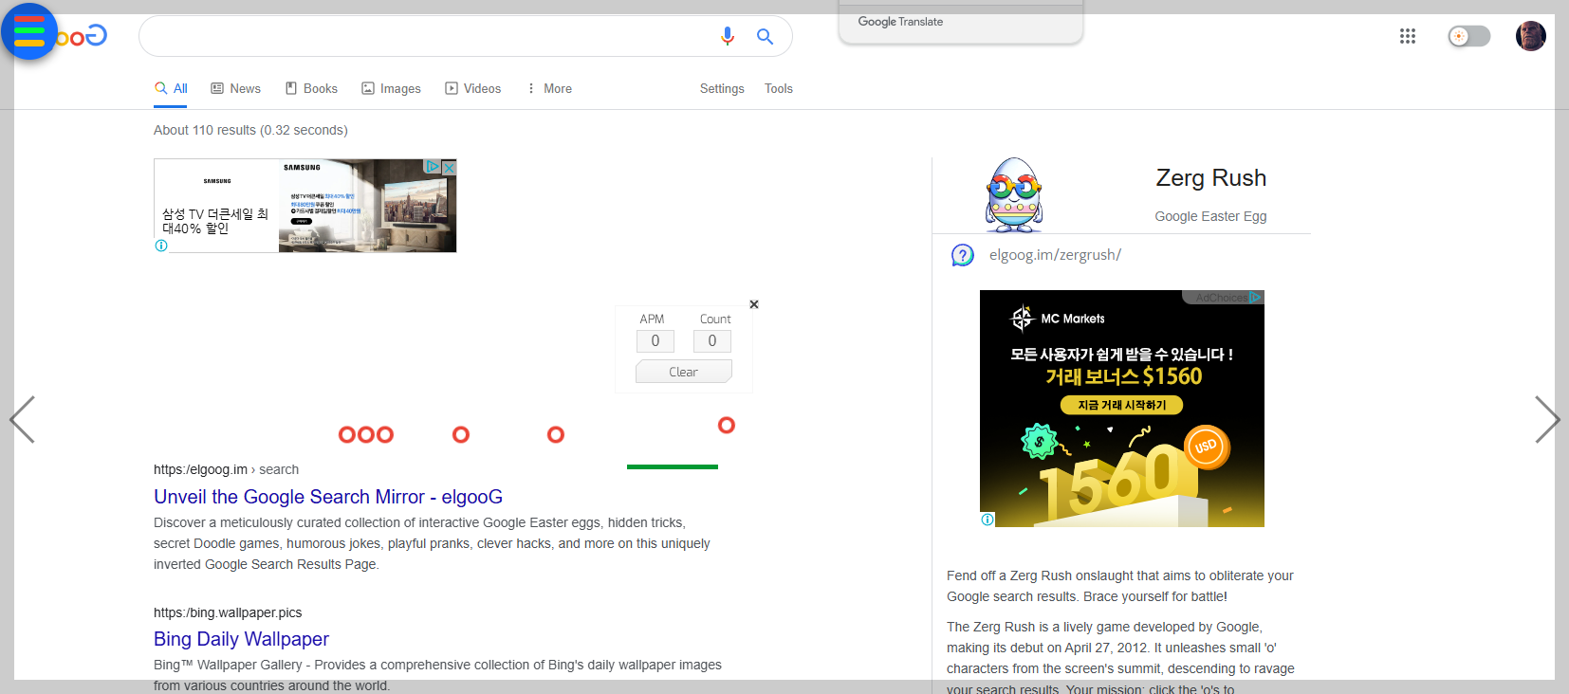This screenshot has width=1569, height=694.
Task: Click the Samsung TV ad image
Action: click(367, 206)
